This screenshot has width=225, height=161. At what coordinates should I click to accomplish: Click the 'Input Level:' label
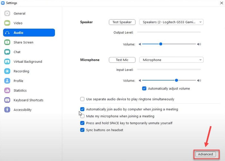125,70
